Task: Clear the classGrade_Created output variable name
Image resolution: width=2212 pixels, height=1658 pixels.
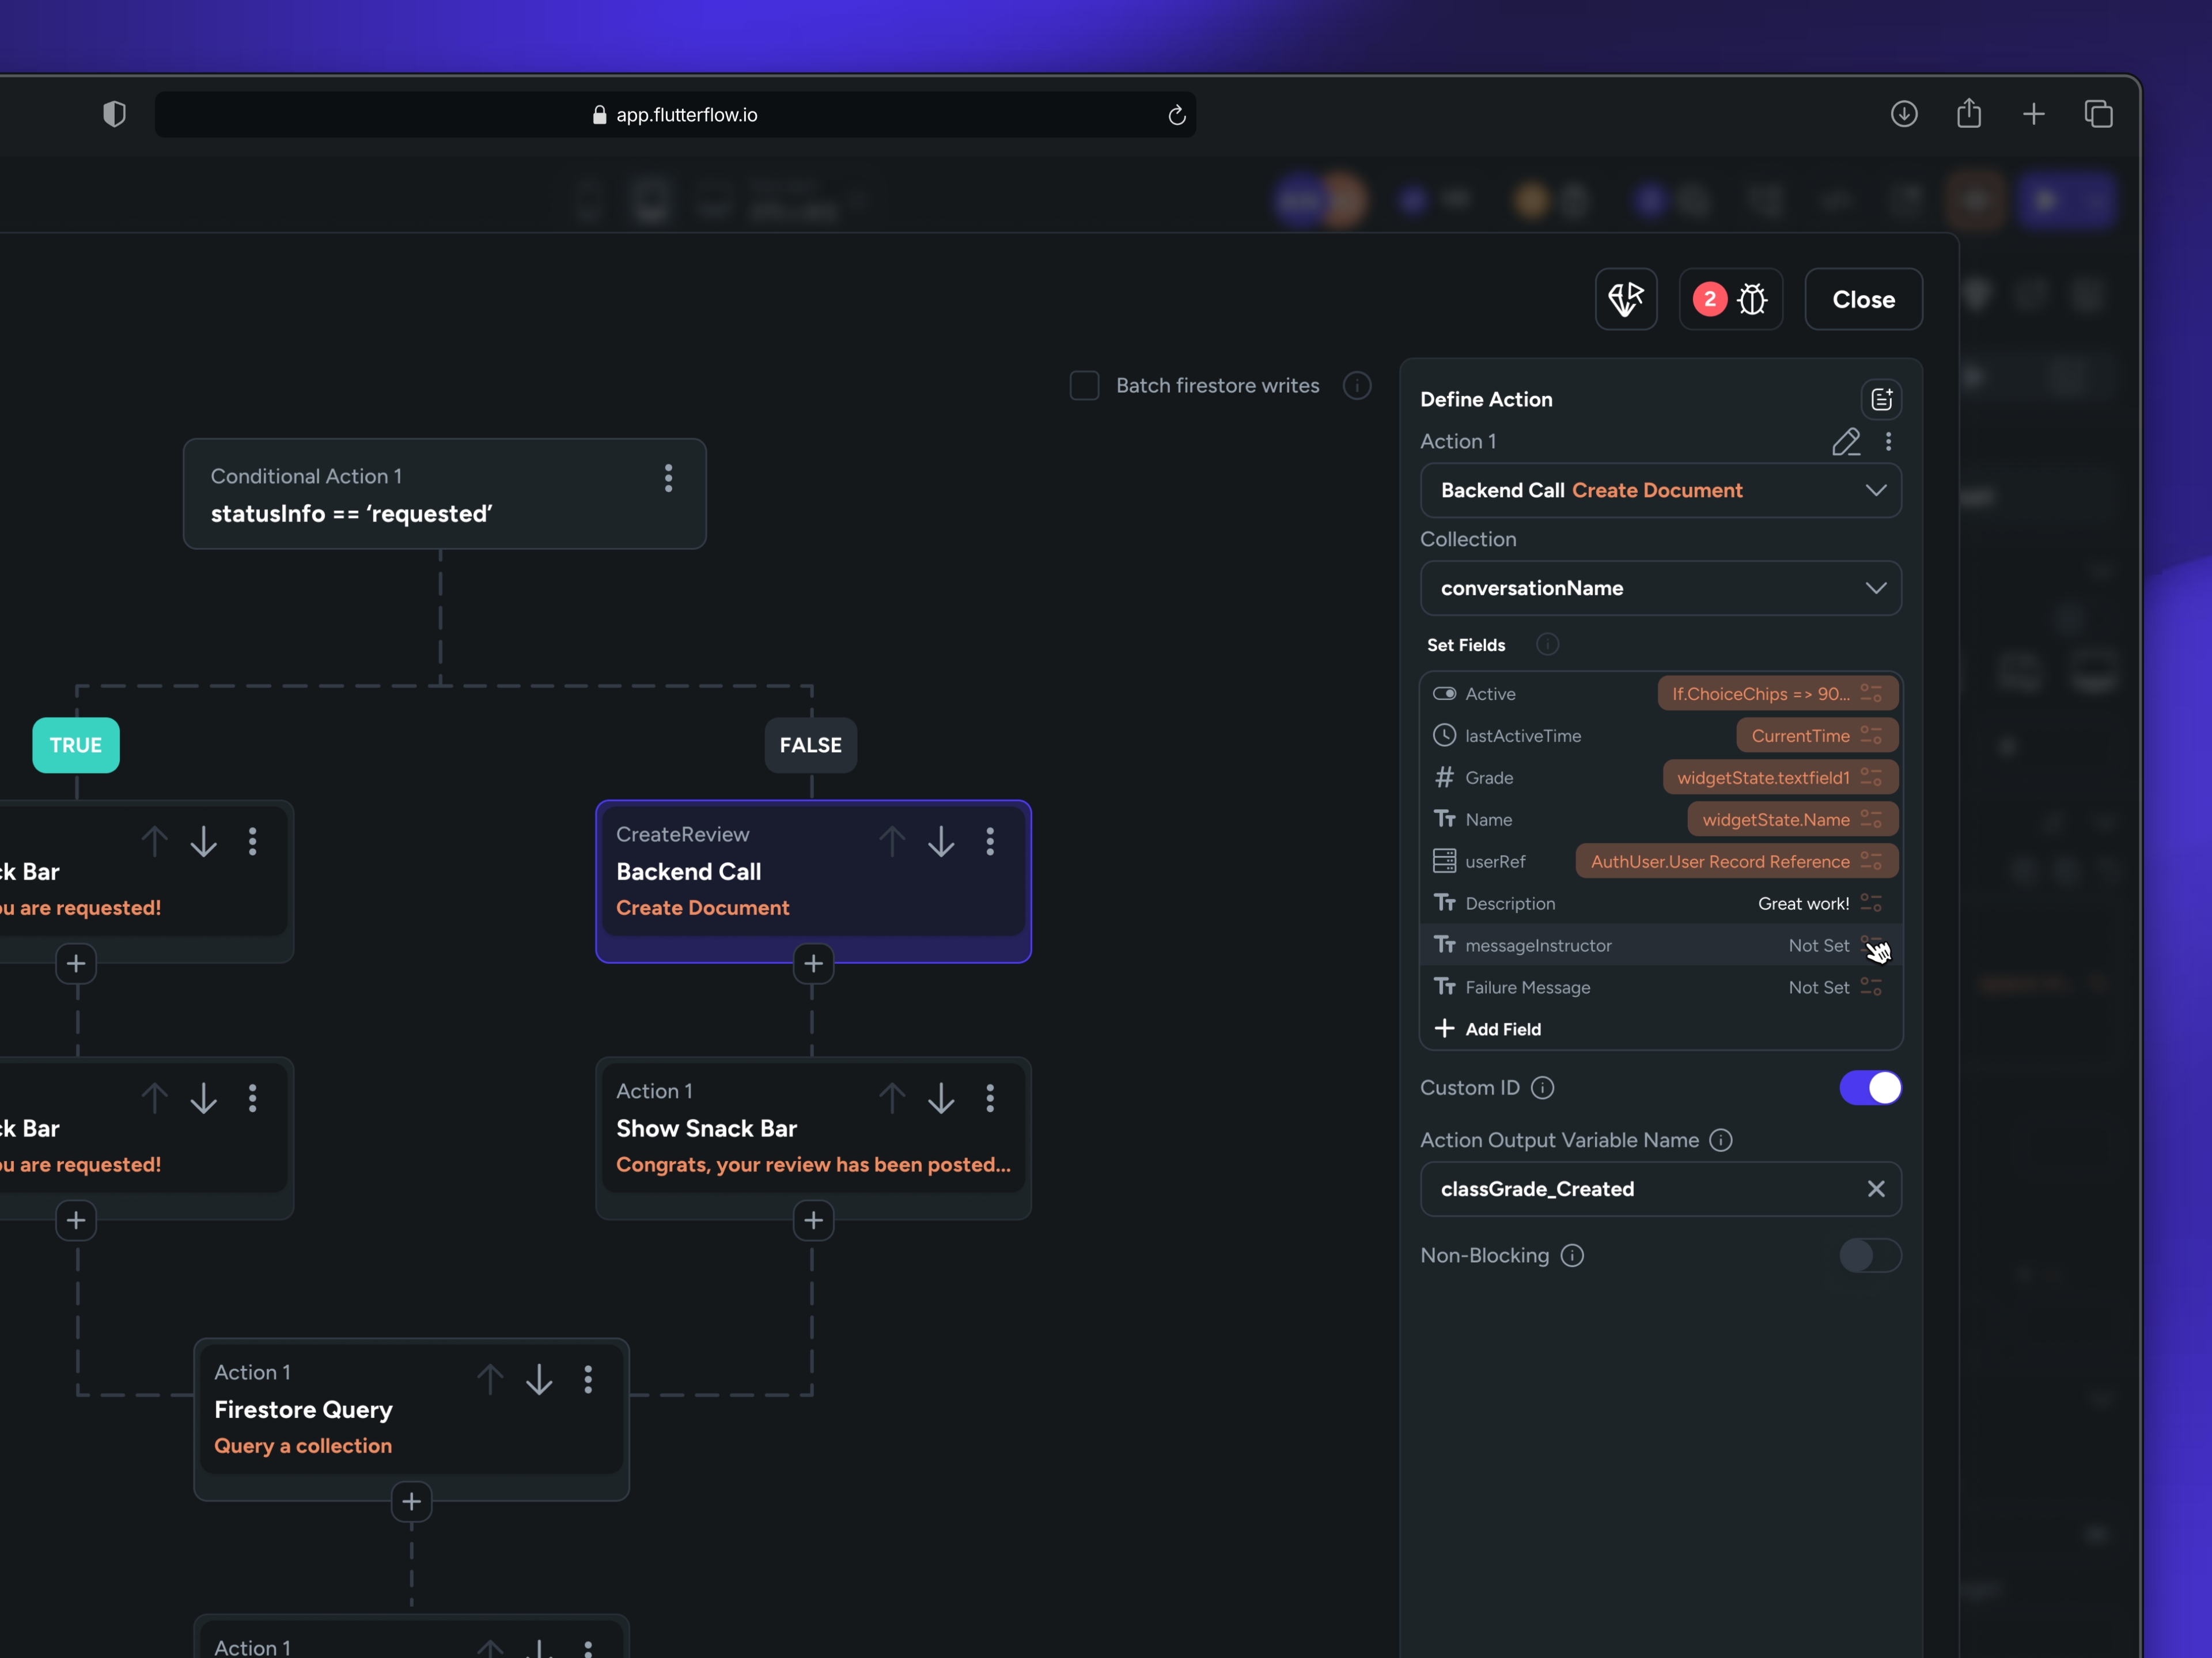Action: (1875, 1188)
